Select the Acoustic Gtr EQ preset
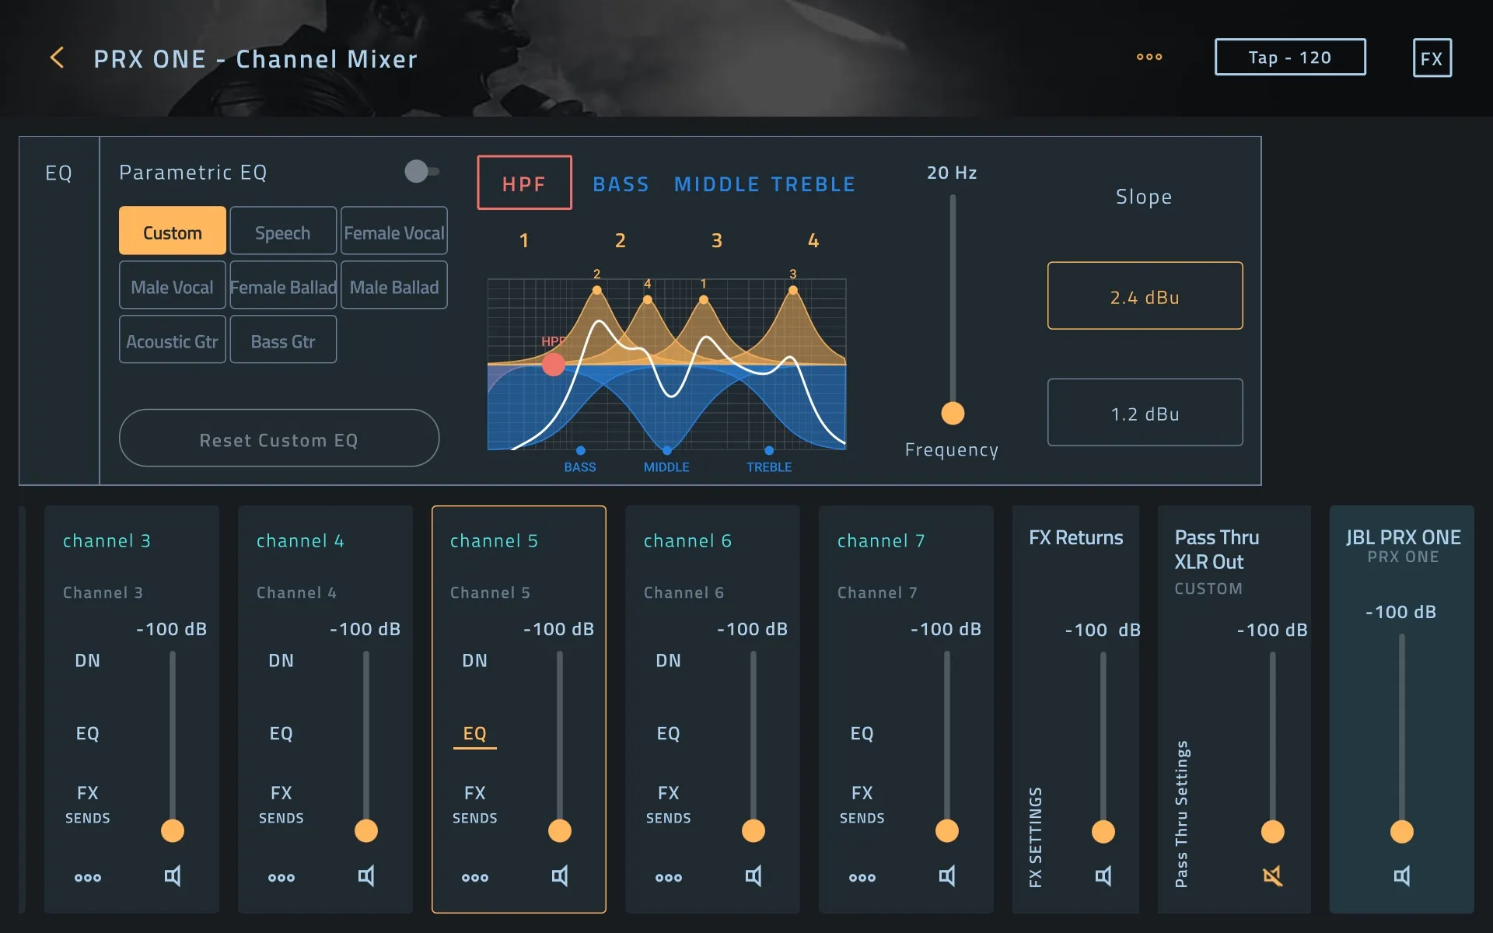Image resolution: width=1493 pixels, height=933 pixels. point(171,341)
